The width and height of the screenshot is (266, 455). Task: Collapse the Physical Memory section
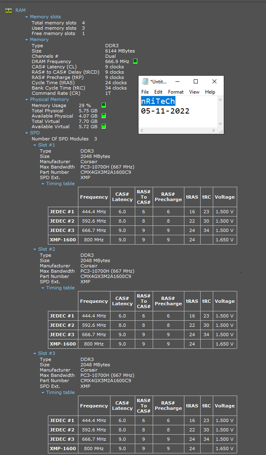pos(27,100)
